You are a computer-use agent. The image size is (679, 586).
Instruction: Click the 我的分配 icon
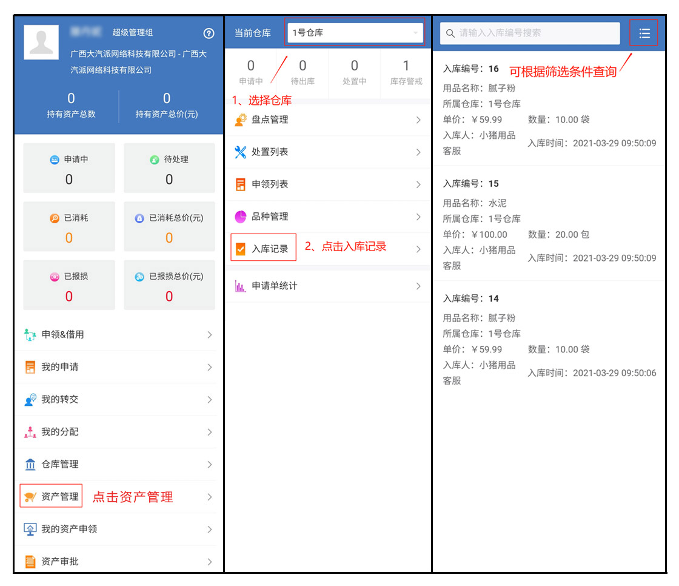[x=30, y=432]
